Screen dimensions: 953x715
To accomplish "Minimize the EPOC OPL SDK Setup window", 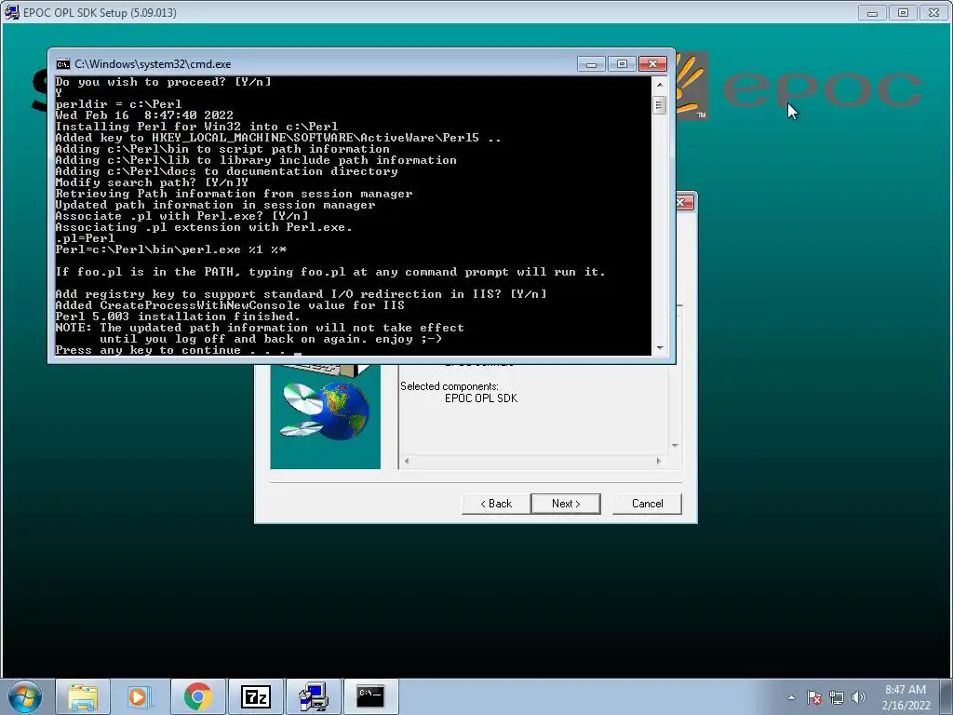I will click(872, 12).
